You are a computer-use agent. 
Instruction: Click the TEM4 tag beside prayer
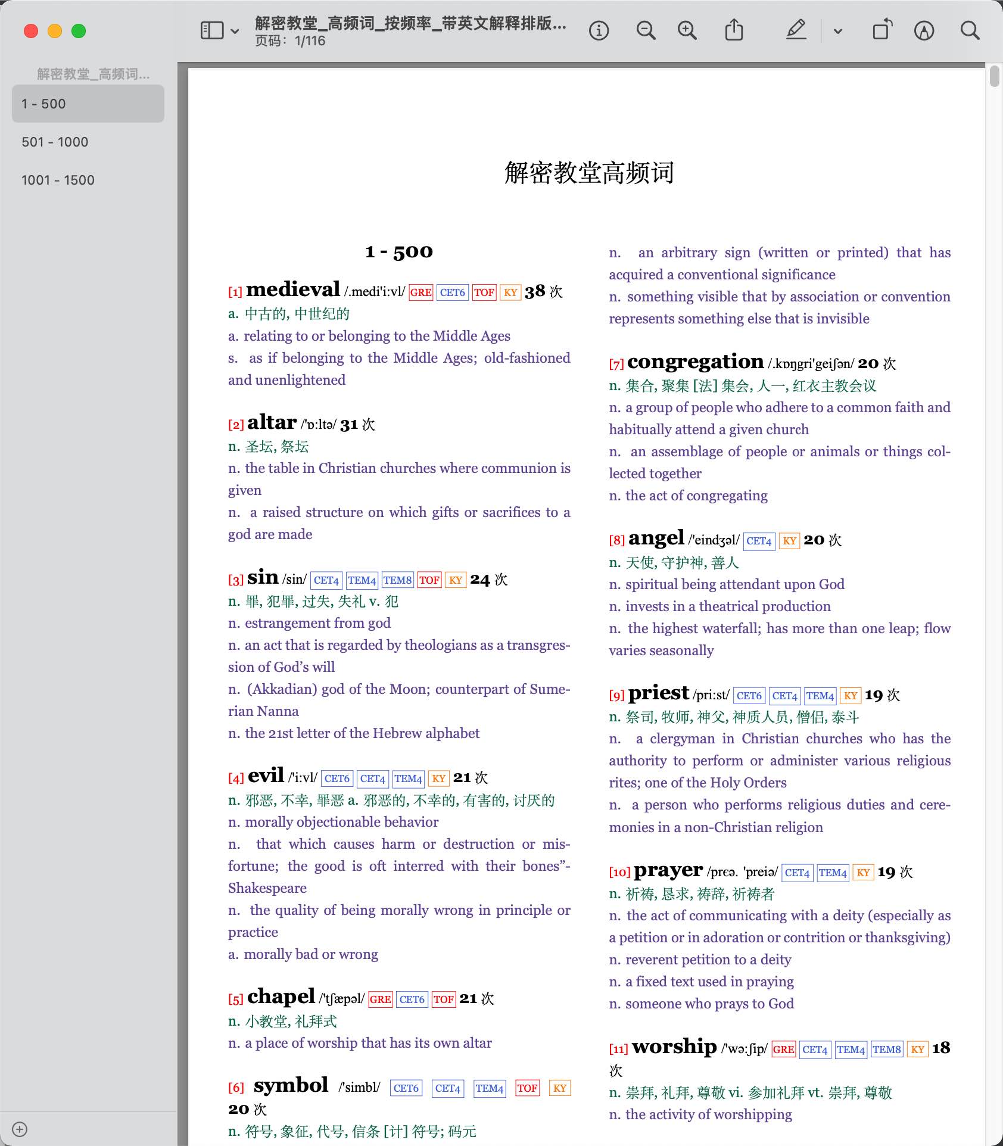833,873
